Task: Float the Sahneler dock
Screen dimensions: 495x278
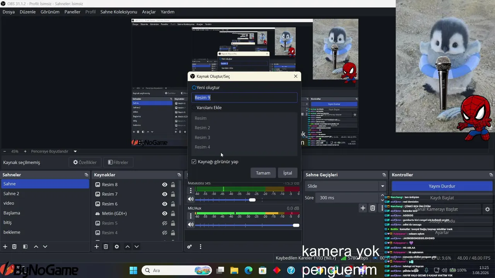Action: [86, 175]
